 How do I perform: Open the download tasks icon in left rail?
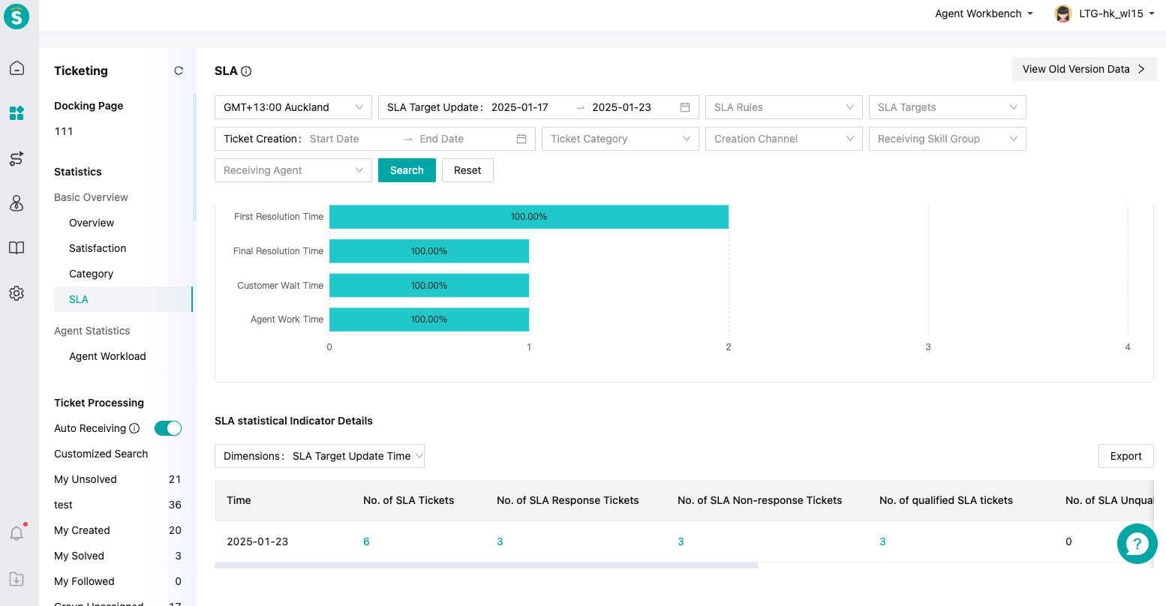click(17, 579)
